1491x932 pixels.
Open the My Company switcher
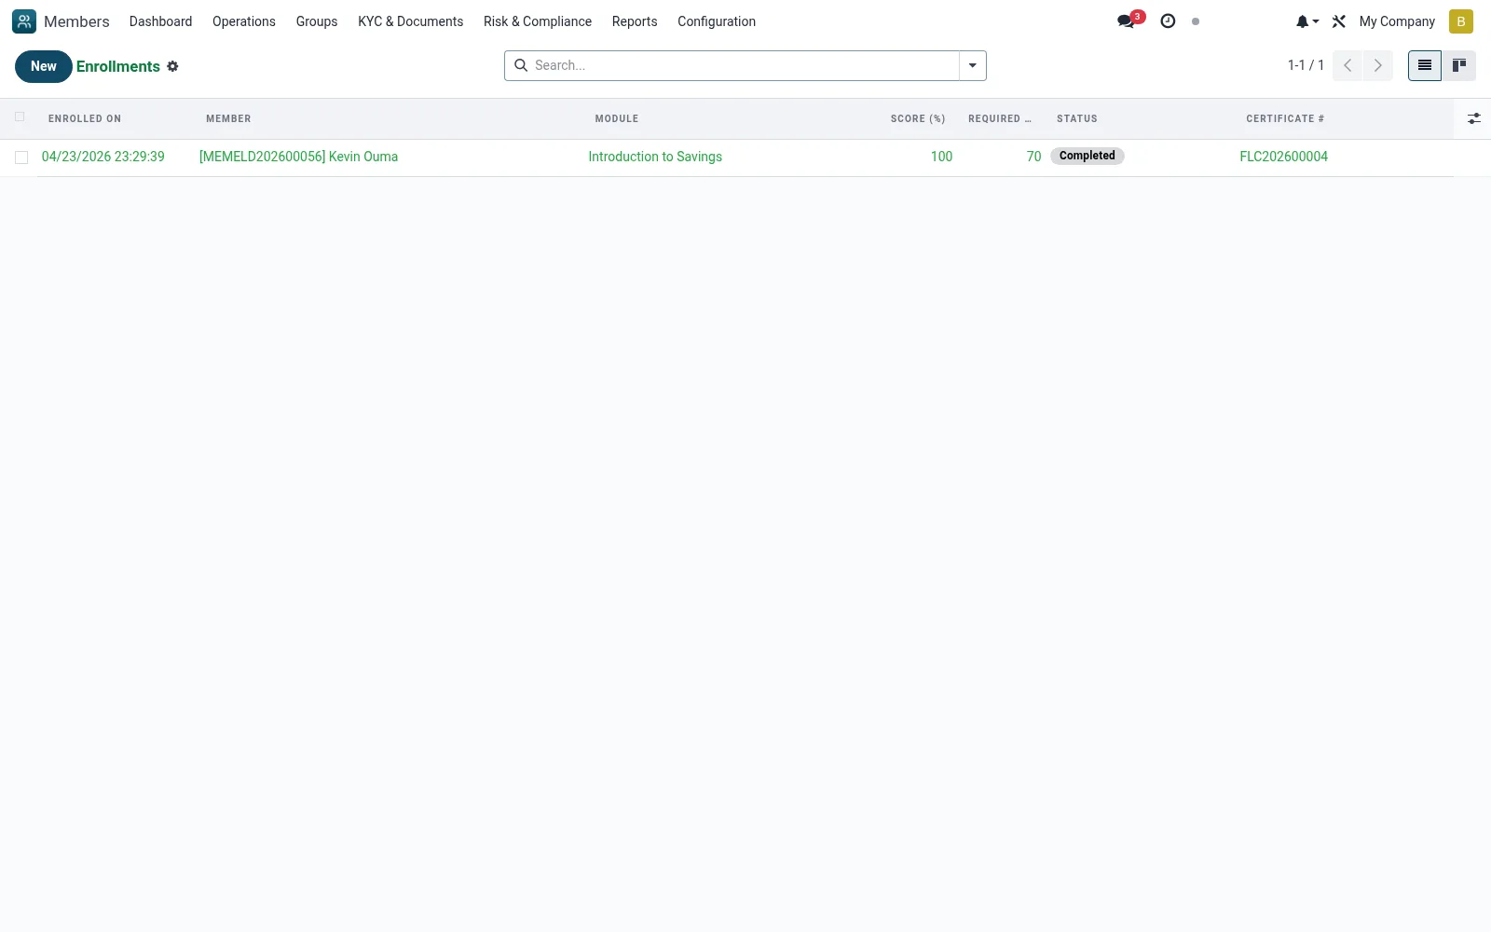tap(1397, 21)
